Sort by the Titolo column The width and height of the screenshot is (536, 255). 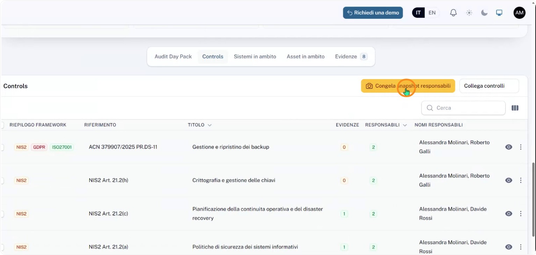200,125
